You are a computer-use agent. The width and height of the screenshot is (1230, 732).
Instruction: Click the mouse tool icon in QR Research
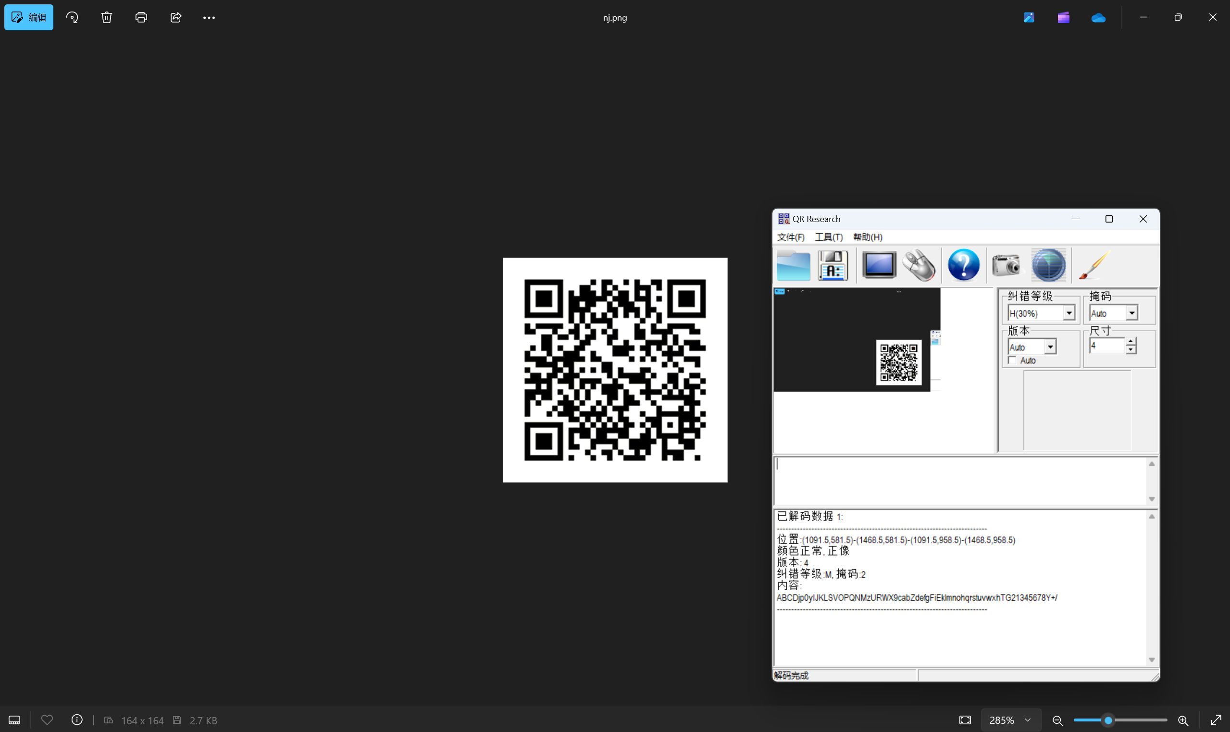coord(919,265)
